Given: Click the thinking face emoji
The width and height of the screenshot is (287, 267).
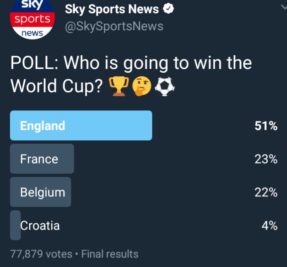Looking at the screenshot, I should pos(142,86).
